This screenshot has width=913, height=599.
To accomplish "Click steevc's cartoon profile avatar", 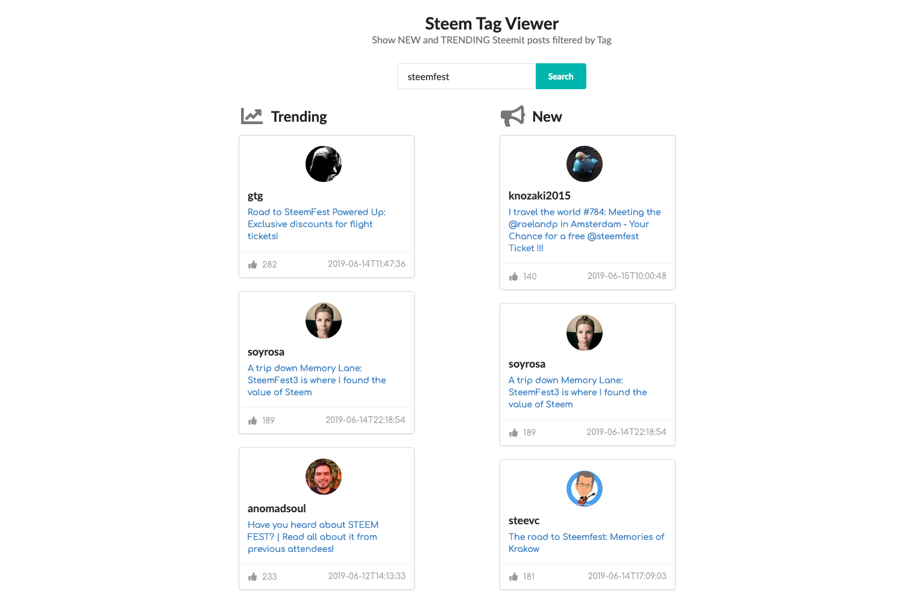I will point(585,489).
